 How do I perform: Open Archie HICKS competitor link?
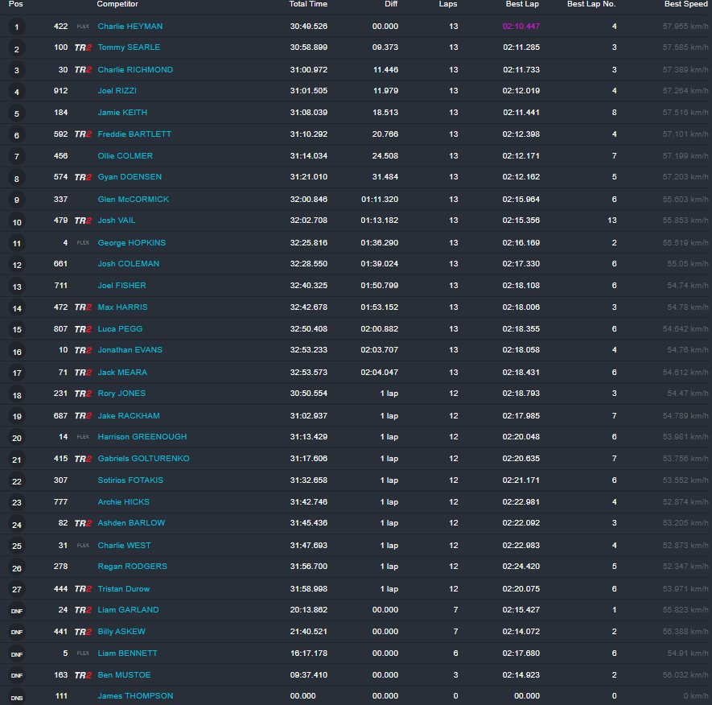pyautogui.click(x=124, y=502)
